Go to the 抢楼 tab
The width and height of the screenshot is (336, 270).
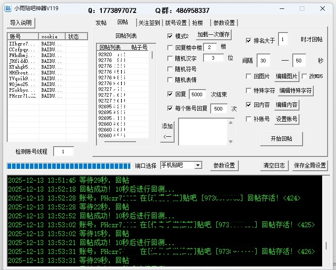click(x=197, y=23)
